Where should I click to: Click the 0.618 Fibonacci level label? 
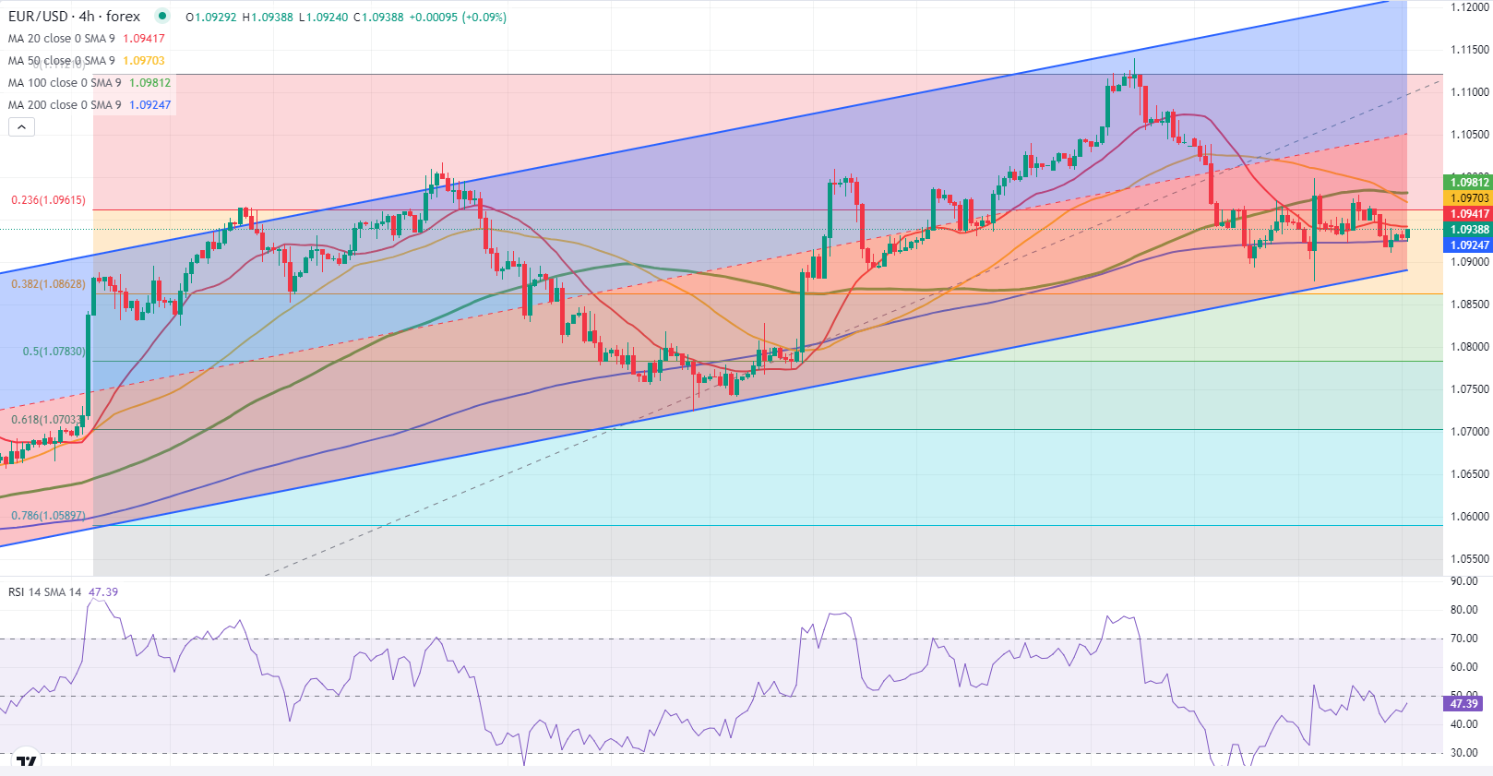[46, 420]
